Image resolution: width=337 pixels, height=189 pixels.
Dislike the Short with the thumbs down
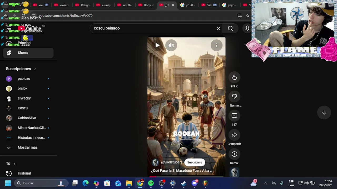tap(234, 97)
